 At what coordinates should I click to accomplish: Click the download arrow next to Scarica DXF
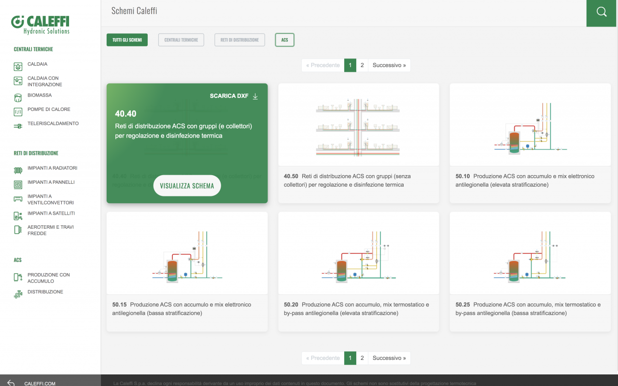coord(255,96)
